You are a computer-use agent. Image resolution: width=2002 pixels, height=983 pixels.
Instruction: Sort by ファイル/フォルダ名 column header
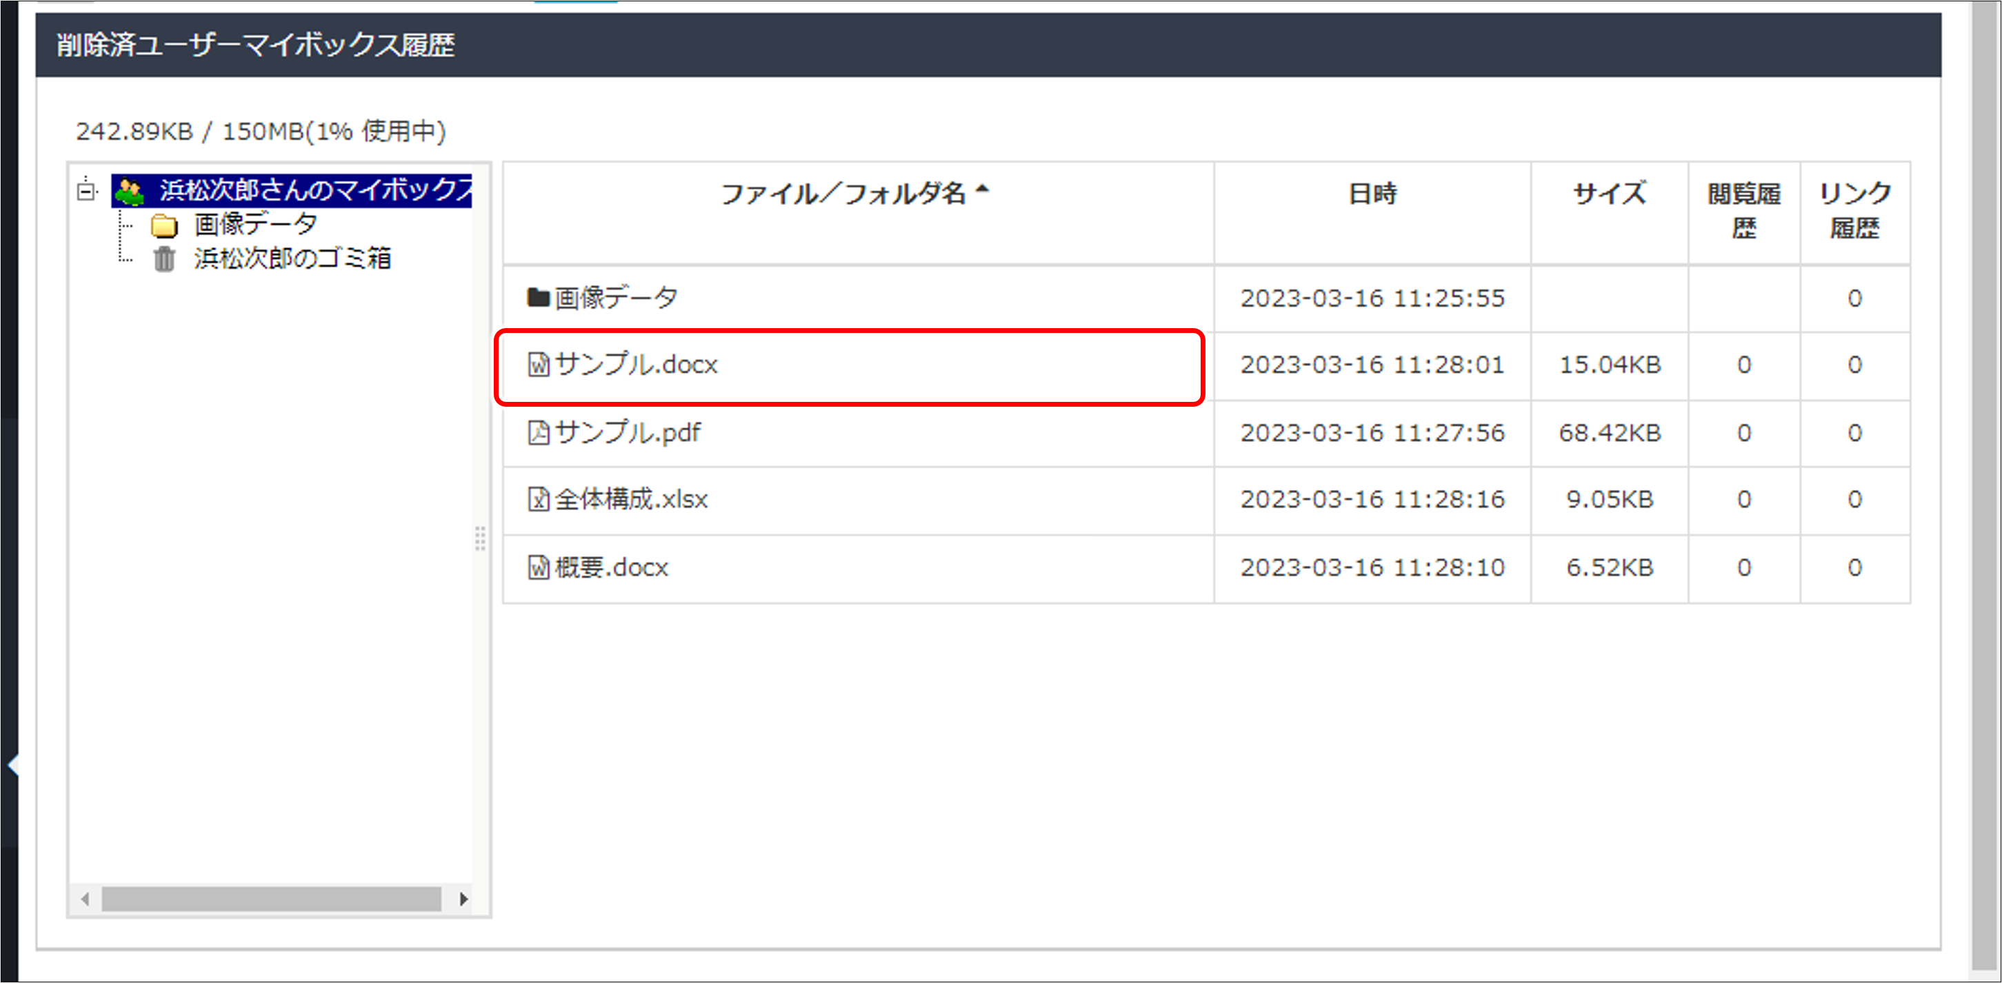tap(843, 194)
